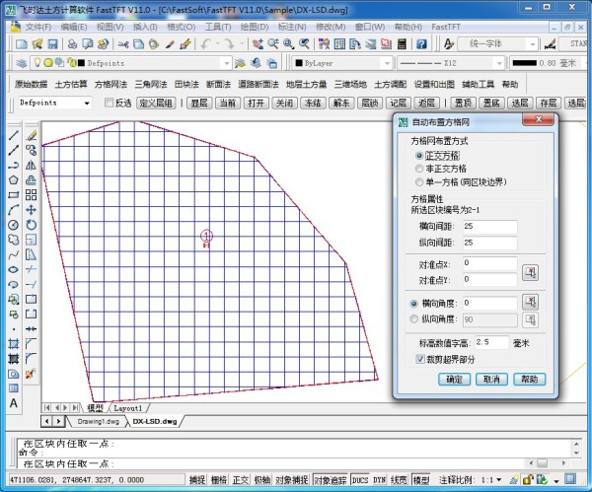Switch to the Layout1 tab
This screenshot has width=592, height=492.
[x=128, y=407]
